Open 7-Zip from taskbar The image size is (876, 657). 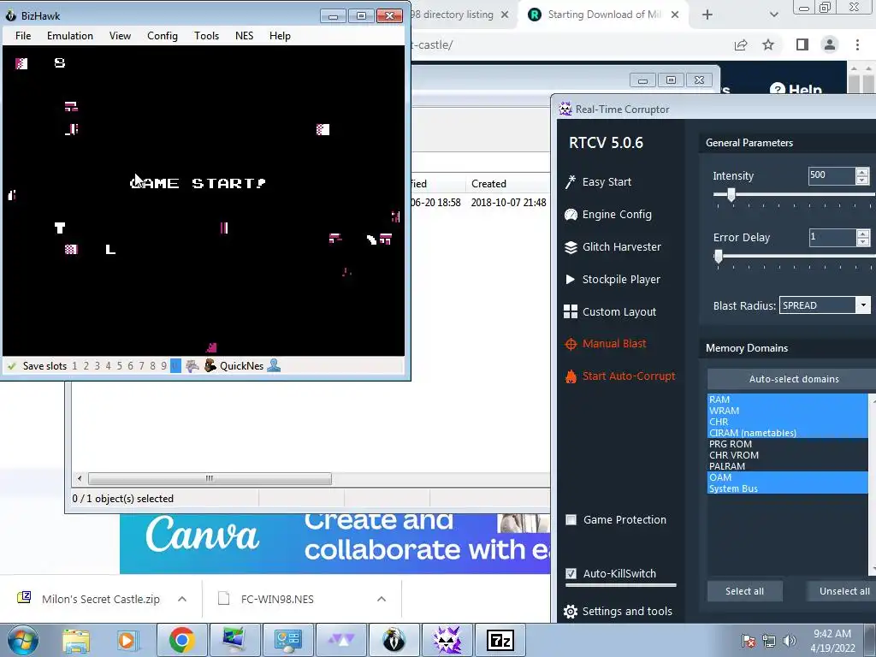point(500,640)
